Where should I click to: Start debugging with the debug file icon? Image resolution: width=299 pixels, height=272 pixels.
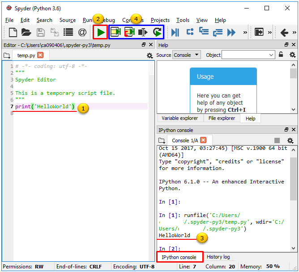click(x=175, y=32)
